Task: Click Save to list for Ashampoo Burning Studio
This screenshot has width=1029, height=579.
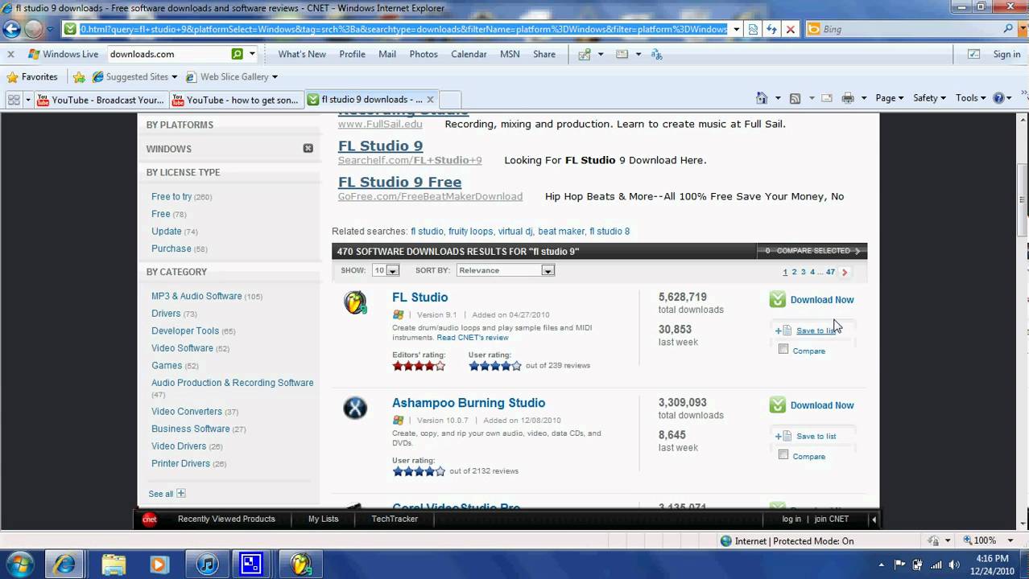Action: (x=816, y=436)
